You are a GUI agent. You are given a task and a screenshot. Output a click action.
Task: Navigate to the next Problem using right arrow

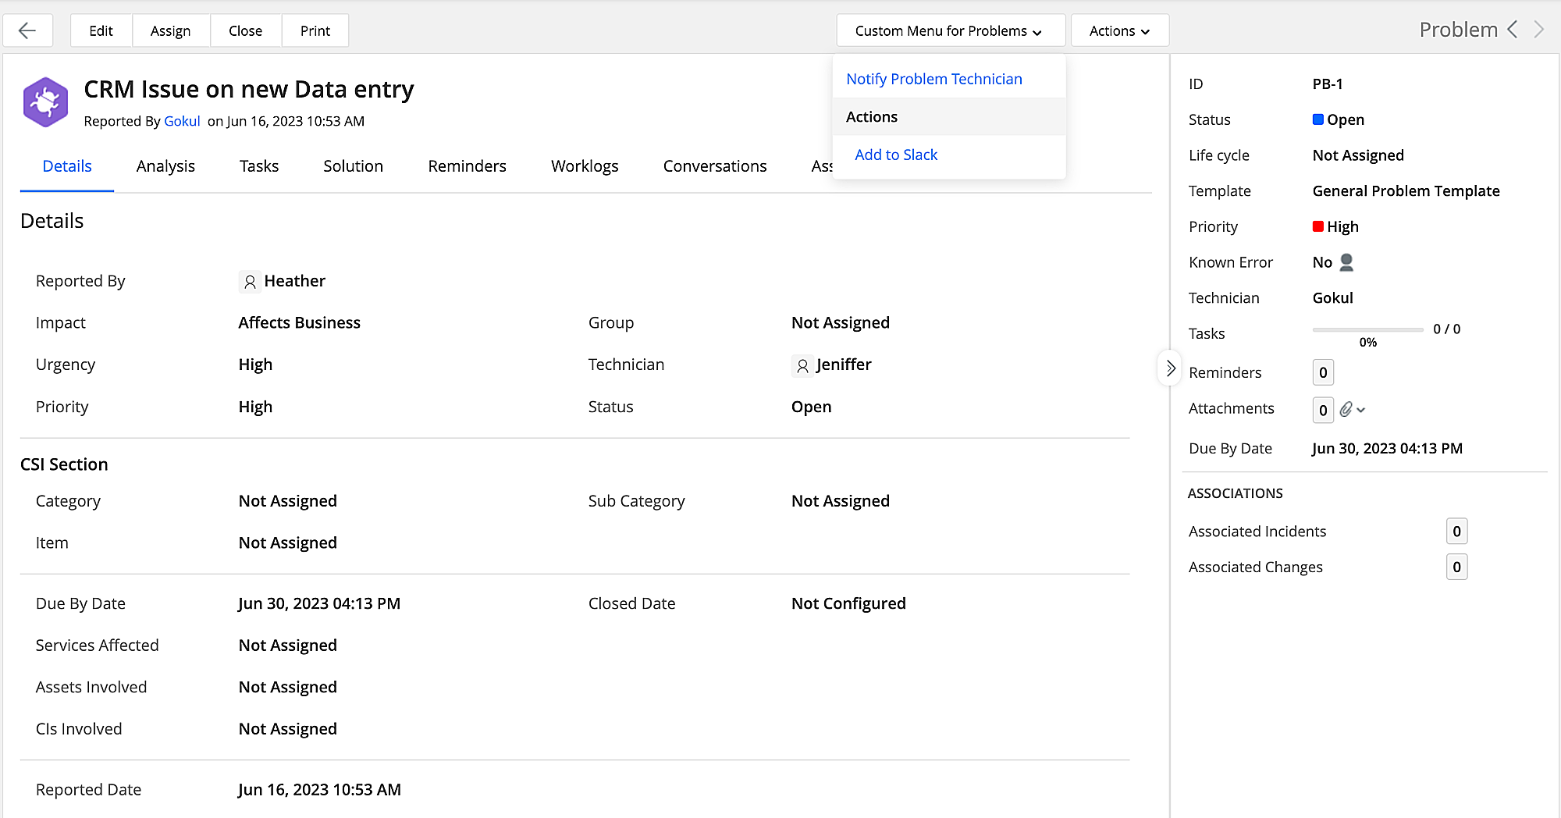coord(1538,29)
